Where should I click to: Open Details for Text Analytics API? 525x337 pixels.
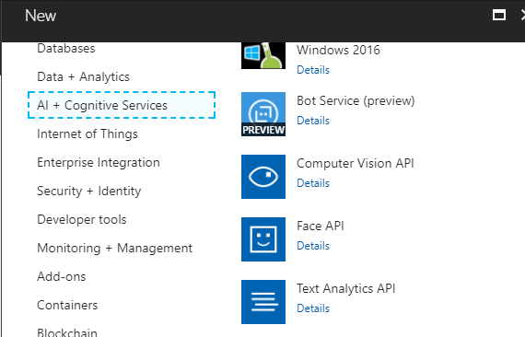[313, 308]
